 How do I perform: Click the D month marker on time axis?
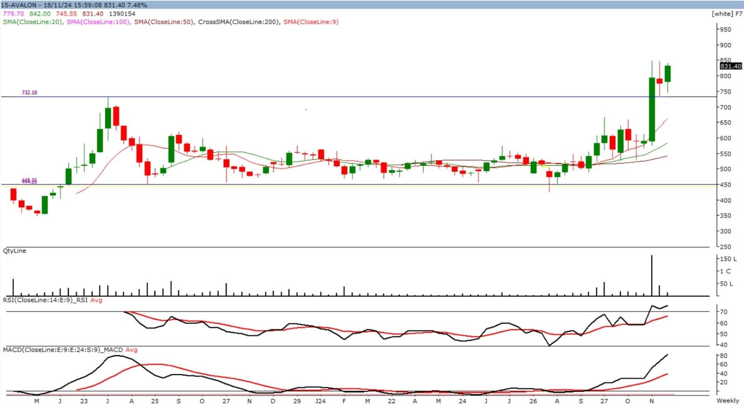pos(273,401)
